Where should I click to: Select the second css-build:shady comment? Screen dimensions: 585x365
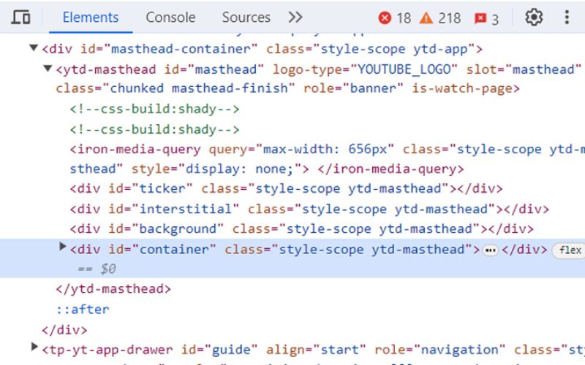(155, 130)
